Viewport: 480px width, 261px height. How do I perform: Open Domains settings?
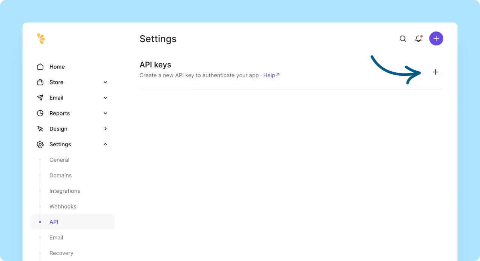pos(60,175)
